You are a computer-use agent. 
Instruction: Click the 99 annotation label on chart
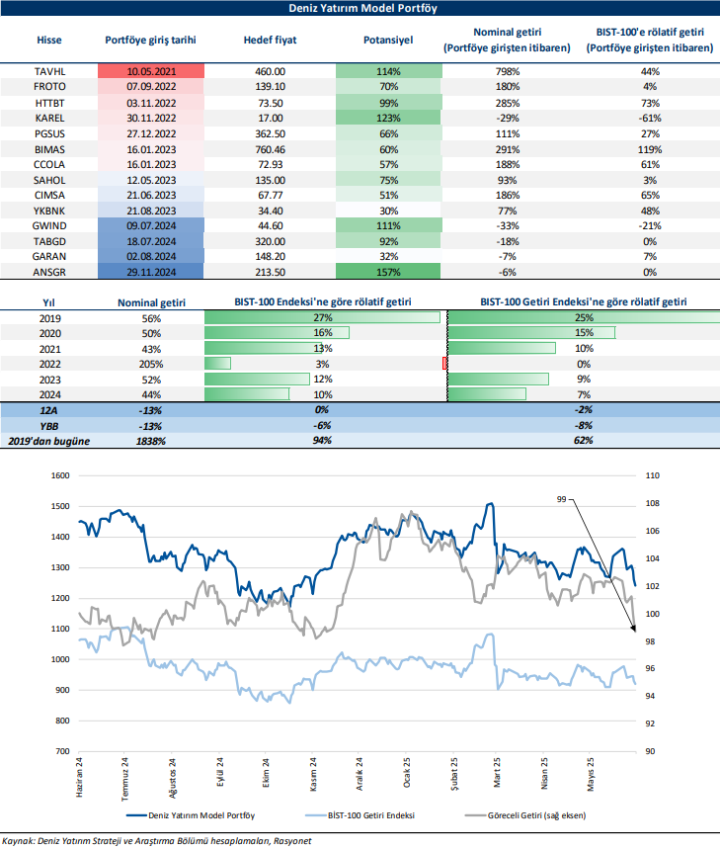coord(561,501)
